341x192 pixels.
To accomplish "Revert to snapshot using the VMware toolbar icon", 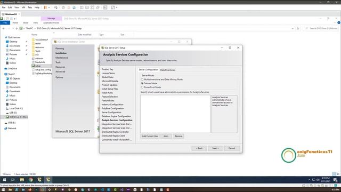I will coord(69,7).
